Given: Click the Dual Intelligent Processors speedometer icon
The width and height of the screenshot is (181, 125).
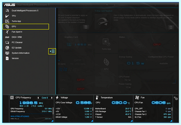Looking at the screenshot, I should click(7, 10).
